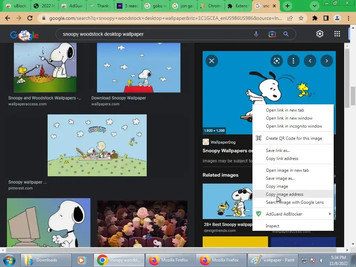Choose Open link in incognito window
This screenshot has height=267, width=356.
click(293, 126)
